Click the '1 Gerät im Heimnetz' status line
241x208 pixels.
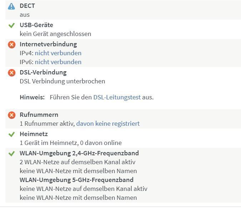click(70, 143)
